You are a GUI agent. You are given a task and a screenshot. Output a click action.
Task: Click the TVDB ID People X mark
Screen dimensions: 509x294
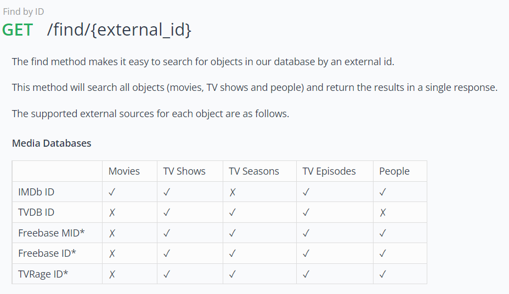(383, 212)
